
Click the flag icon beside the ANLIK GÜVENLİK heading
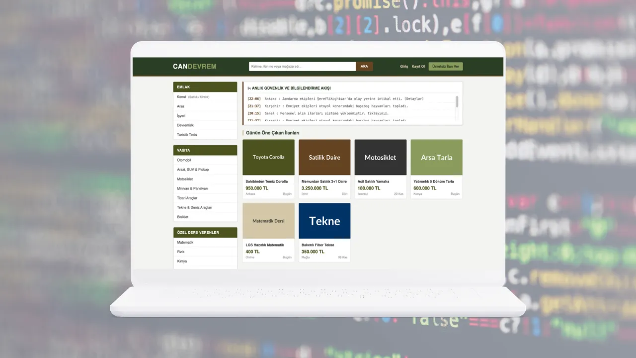pyautogui.click(x=249, y=88)
